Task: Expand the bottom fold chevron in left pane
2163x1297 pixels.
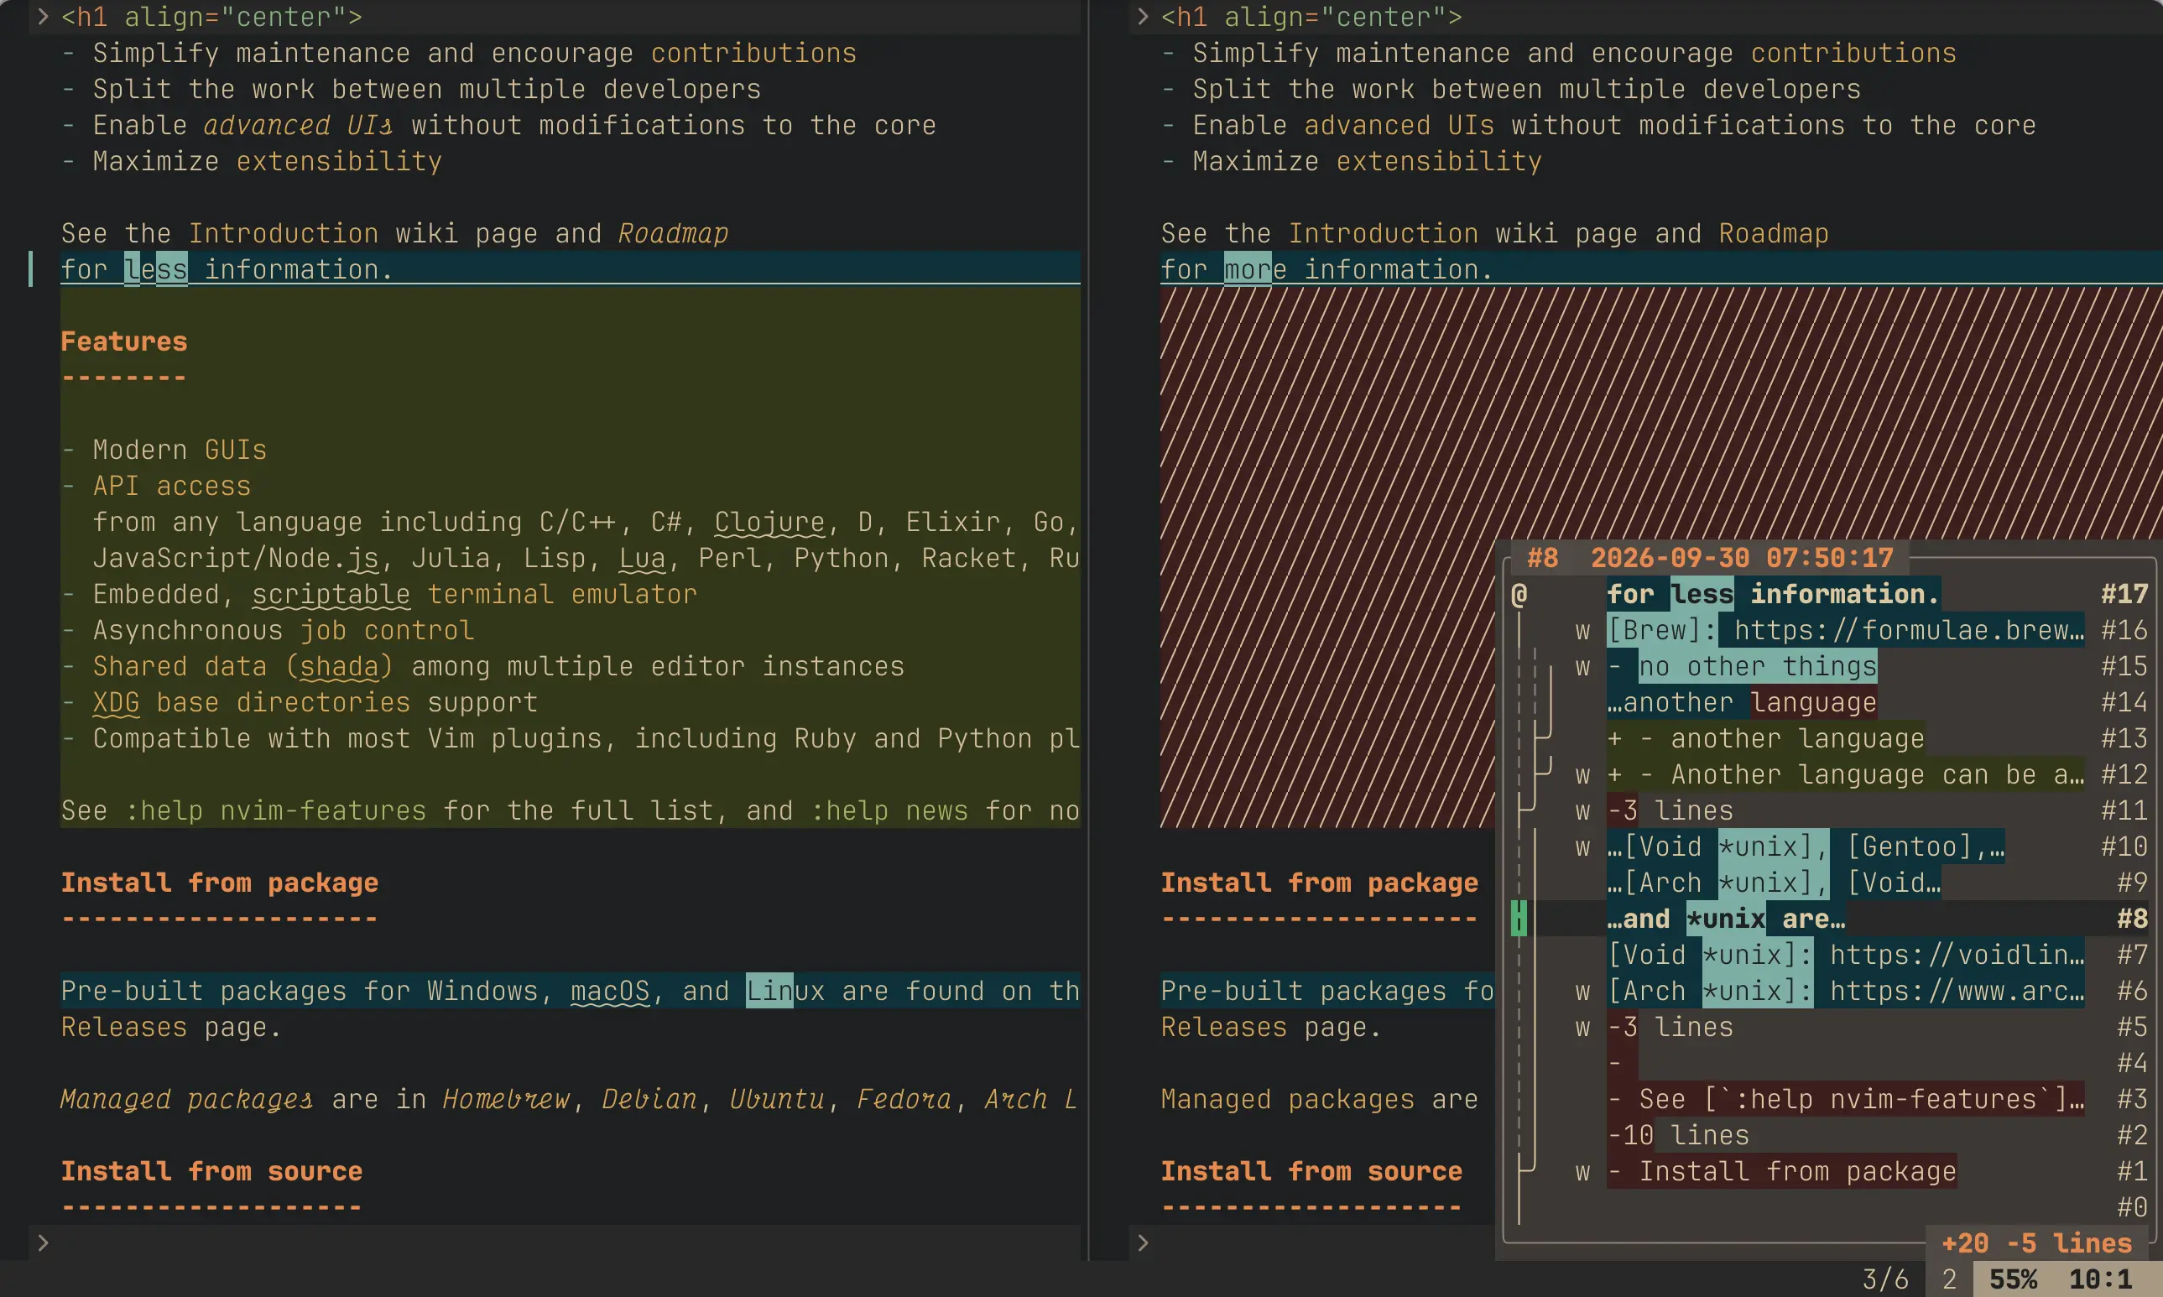Action: pyautogui.click(x=43, y=1241)
